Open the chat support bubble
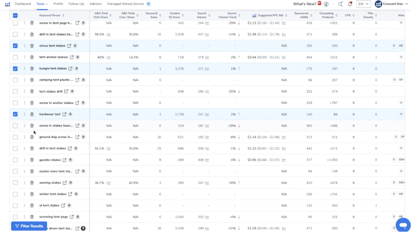Viewport: 411px width, 232px height. 403,225
